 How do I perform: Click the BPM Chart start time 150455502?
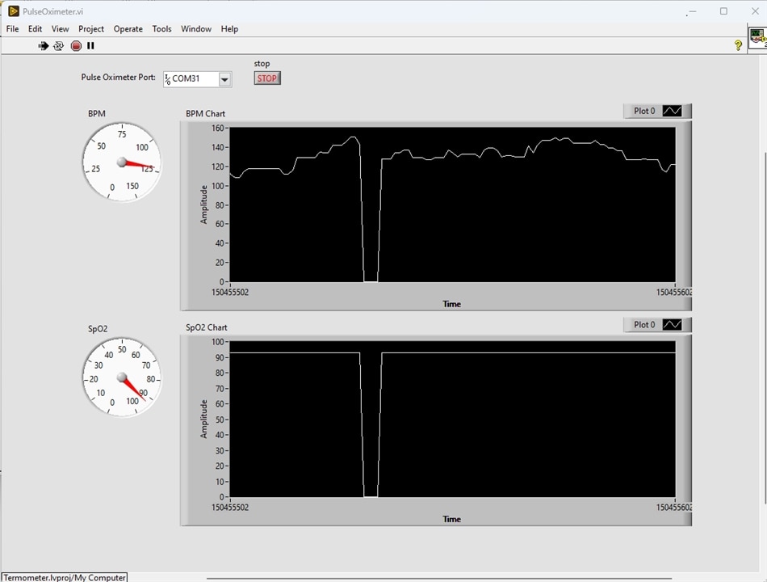pos(230,293)
